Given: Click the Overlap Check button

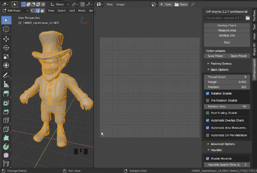Looking at the screenshot, I should coord(227,25).
